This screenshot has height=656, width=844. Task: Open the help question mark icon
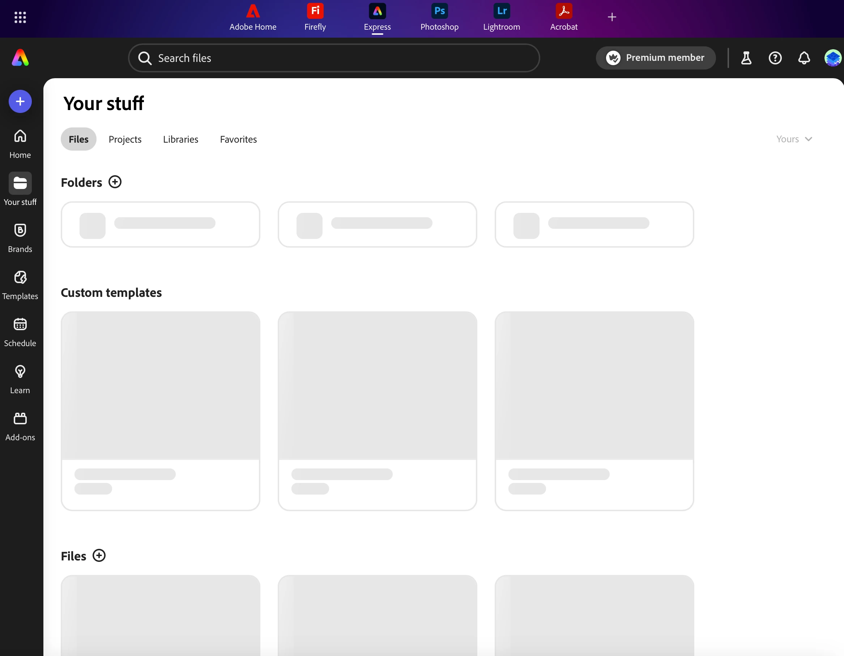(x=775, y=58)
